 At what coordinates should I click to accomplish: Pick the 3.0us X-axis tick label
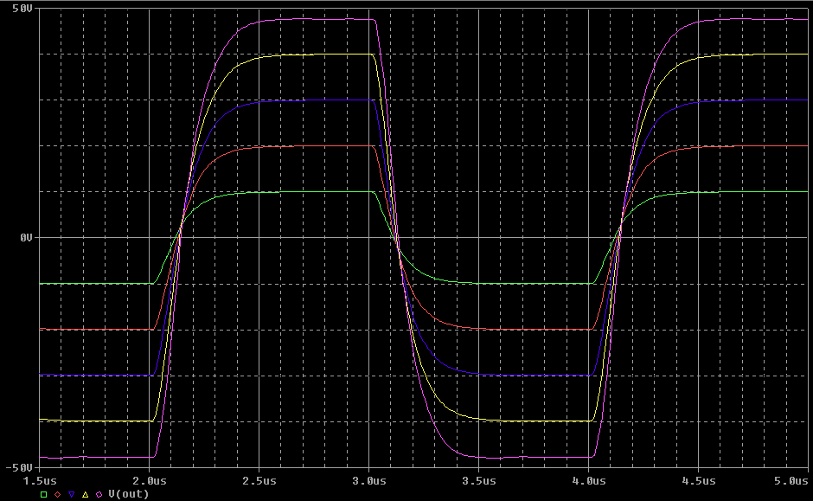369,479
